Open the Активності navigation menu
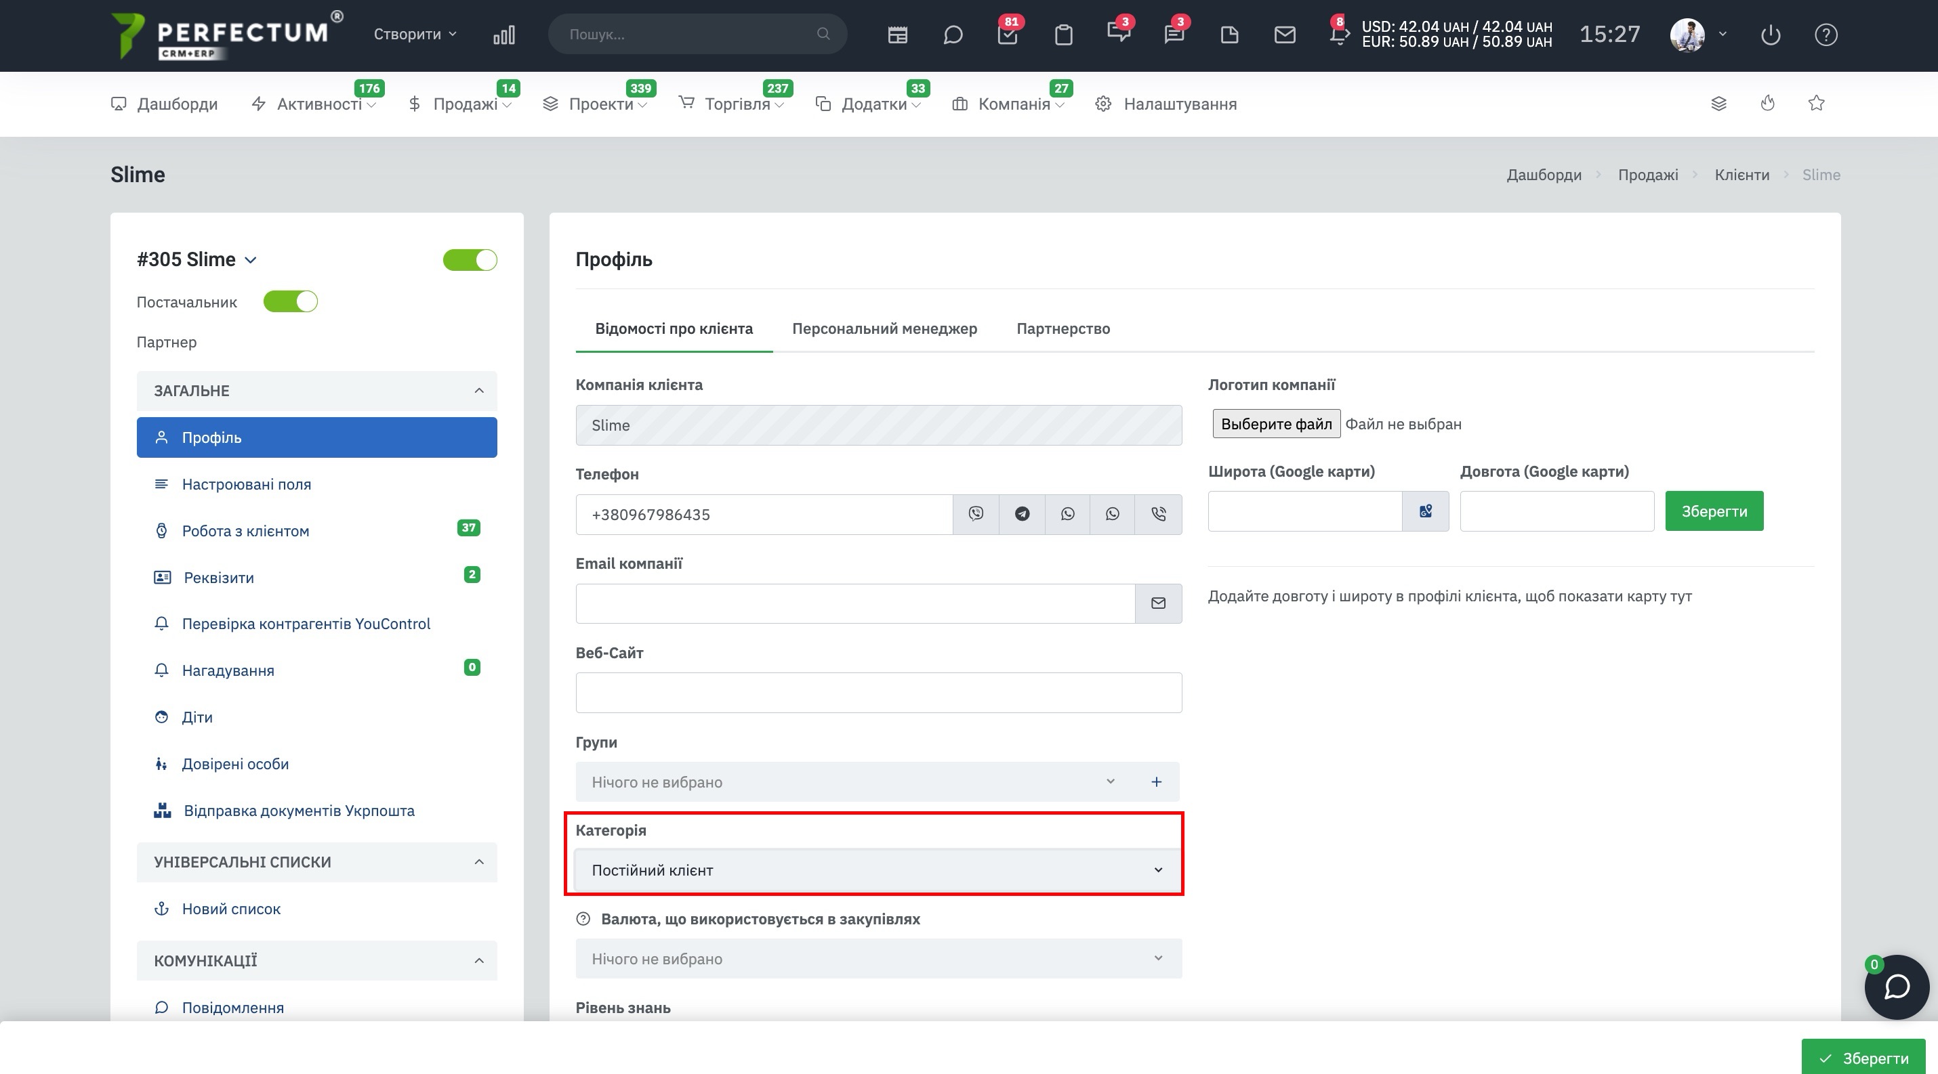This screenshot has height=1074, width=1938. click(x=314, y=104)
